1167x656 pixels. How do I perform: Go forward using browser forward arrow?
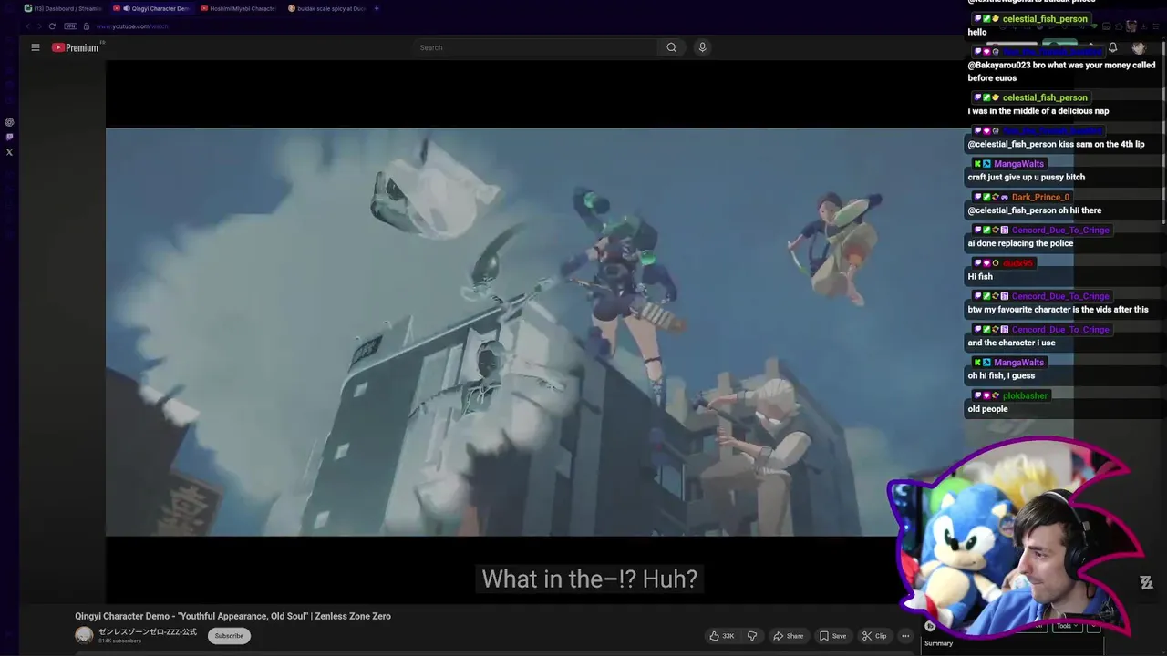(38, 26)
